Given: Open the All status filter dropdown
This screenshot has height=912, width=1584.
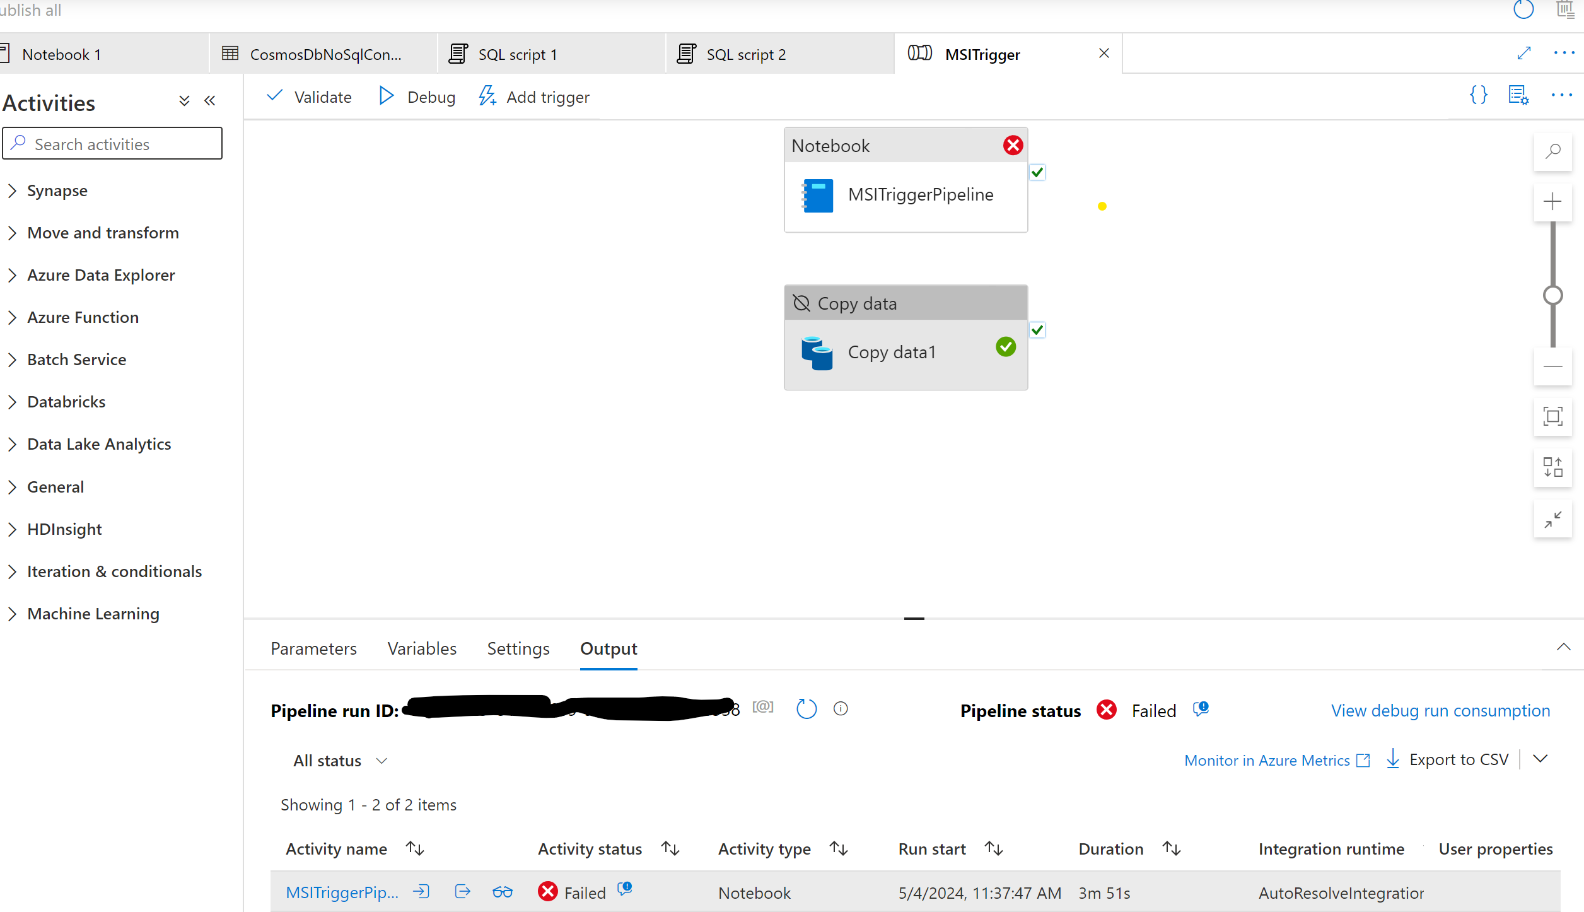Looking at the screenshot, I should (340, 761).
